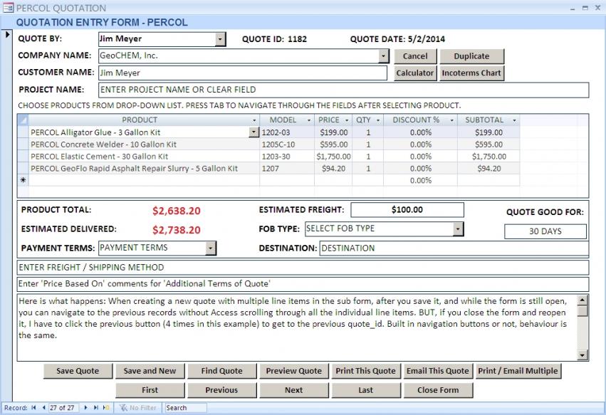The width and height of the screenshot is (606, 415).
Task: Click new blank record icon in record bar
Action: click(106, 408)
